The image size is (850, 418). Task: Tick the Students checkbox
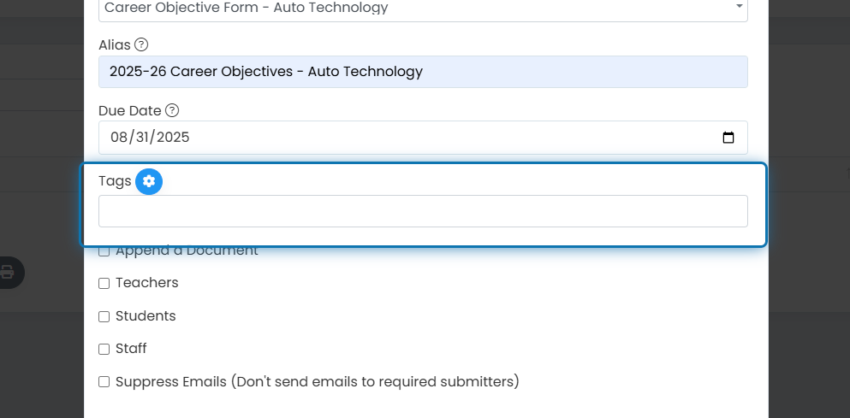pos(104,317)
